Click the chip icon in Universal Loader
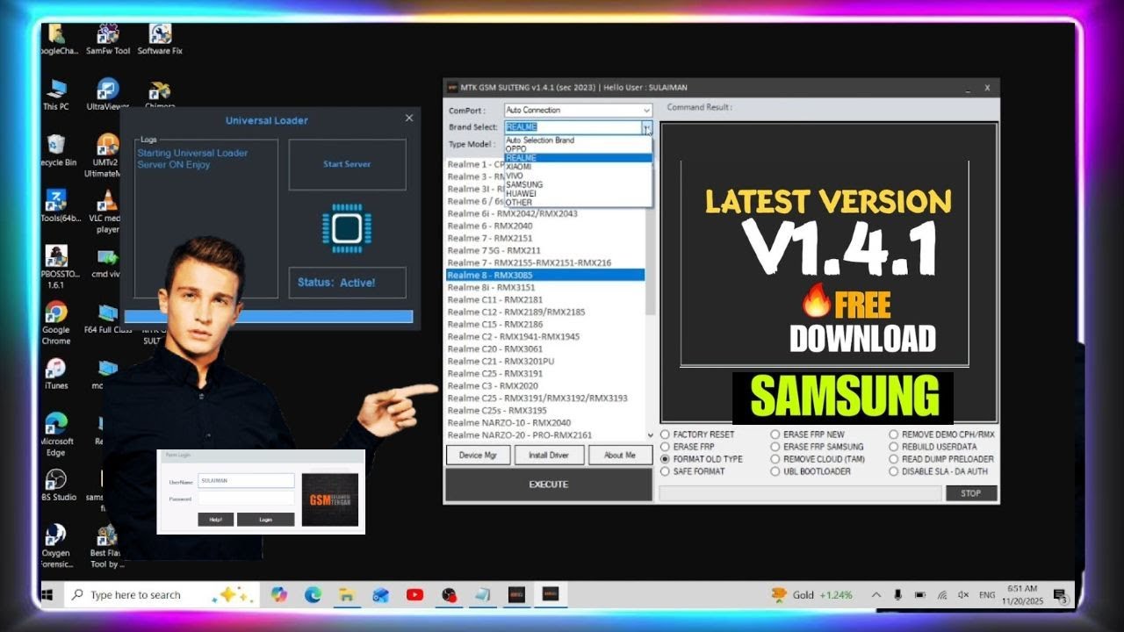The height and width of the screenshot is (632, 1124). pyautogui.click(x=347, y=228)
